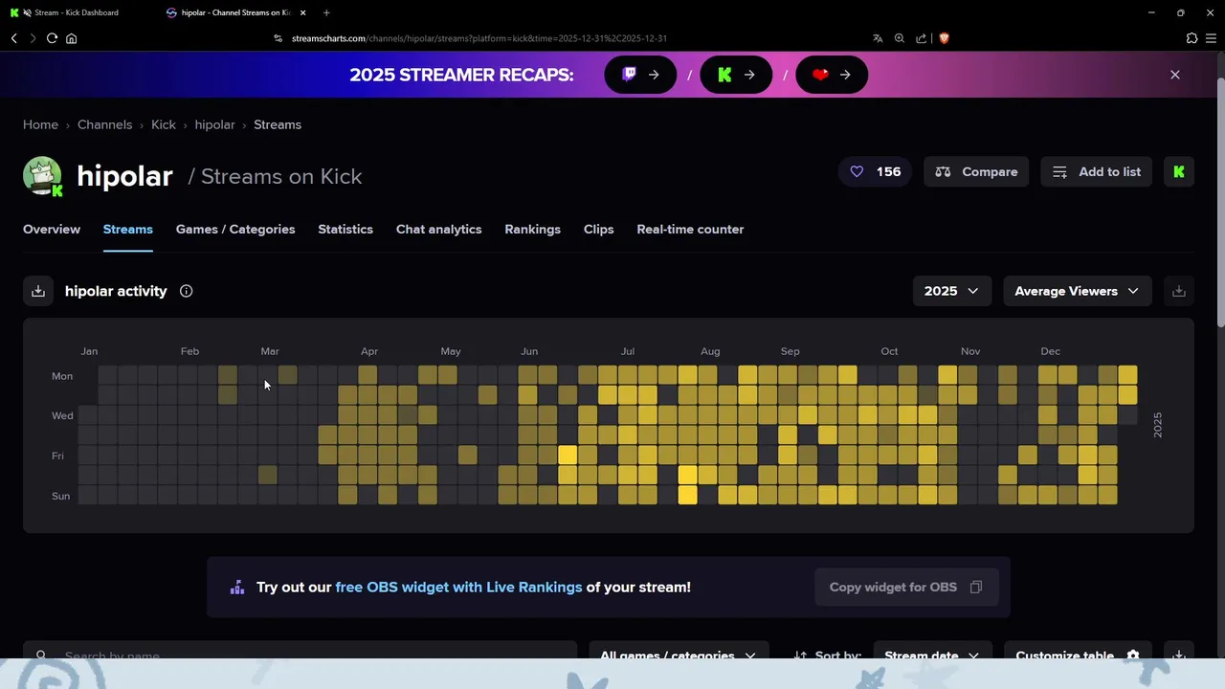
Task: Click the site info icon beside the URL
Action: pos(278,38)
